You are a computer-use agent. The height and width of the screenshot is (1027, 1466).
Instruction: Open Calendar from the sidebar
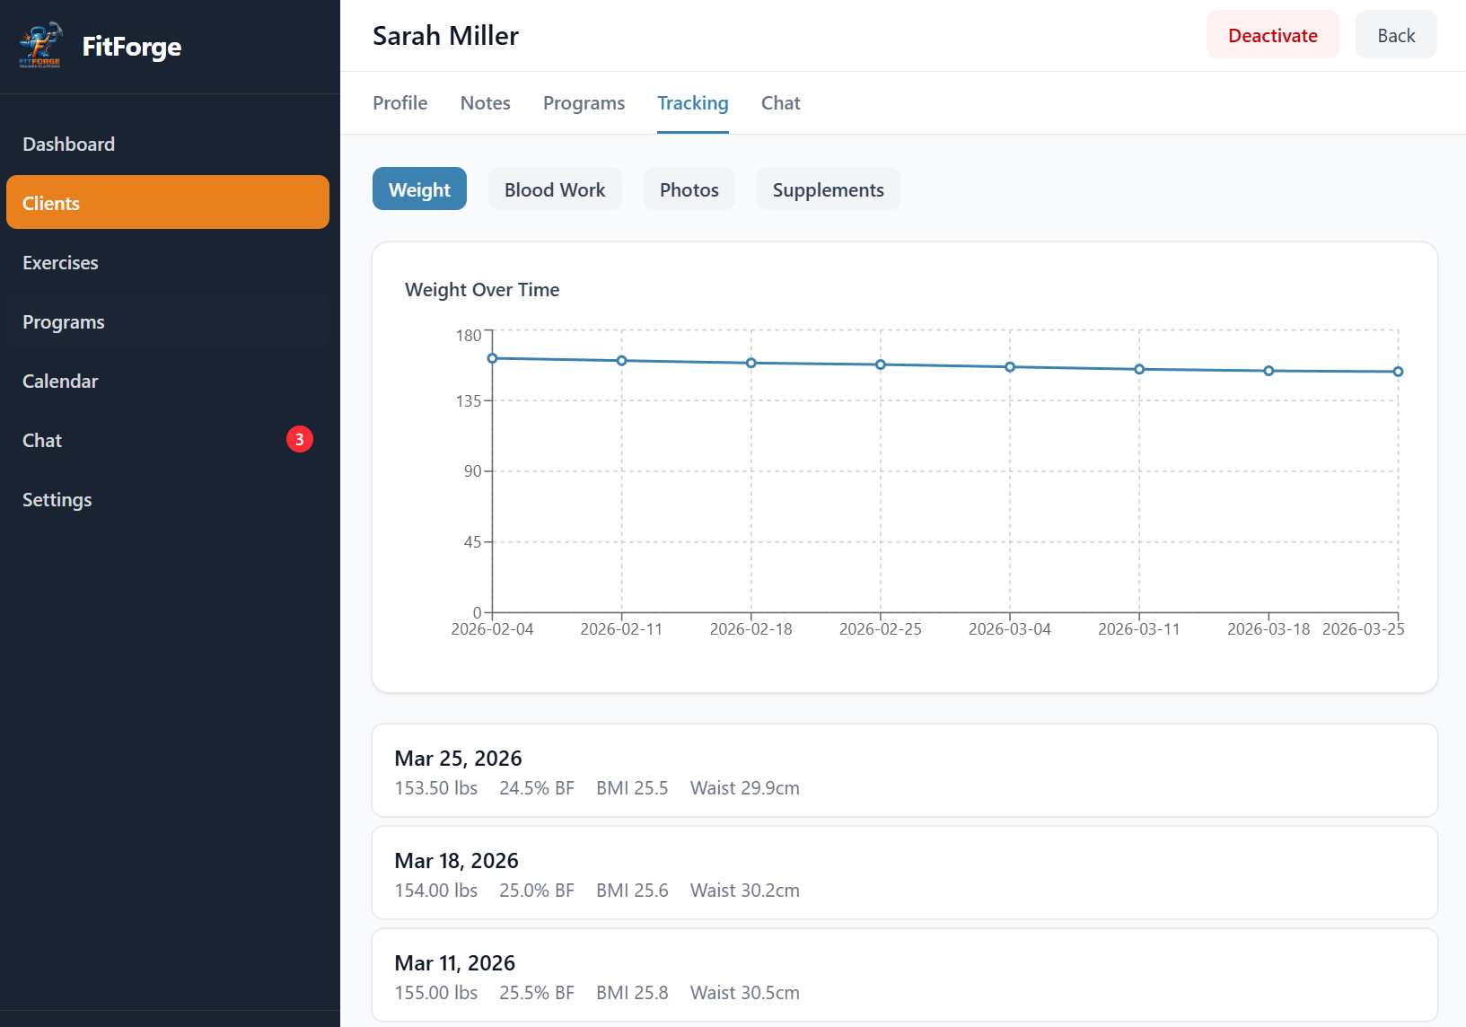[60, 382]
